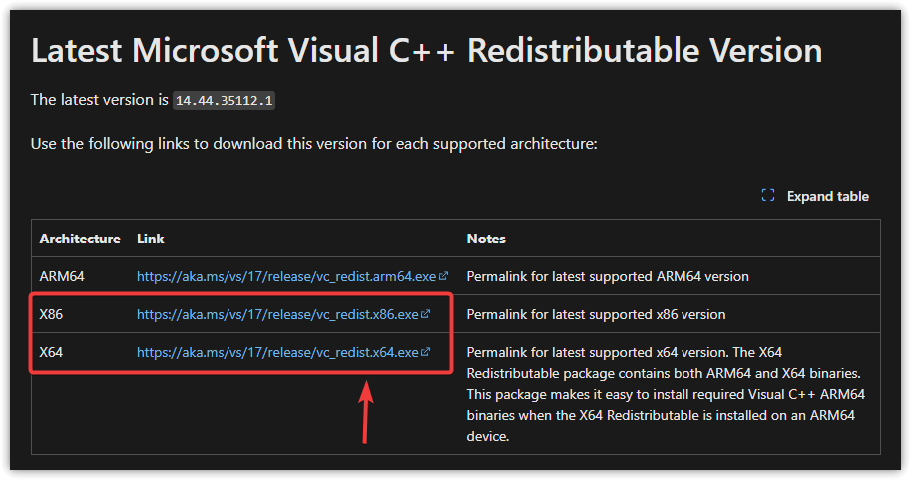Click the ARM64 permalink note text

[x=608, y=276]
